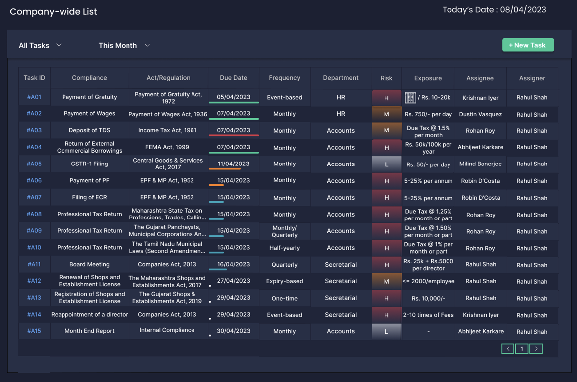Viewport: 577px width, 382px height.
Task: Select page 1 in pagination
Action: click(521, 349)
